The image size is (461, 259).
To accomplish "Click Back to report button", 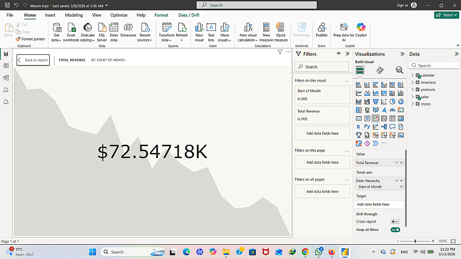I will tap(33, 60).
